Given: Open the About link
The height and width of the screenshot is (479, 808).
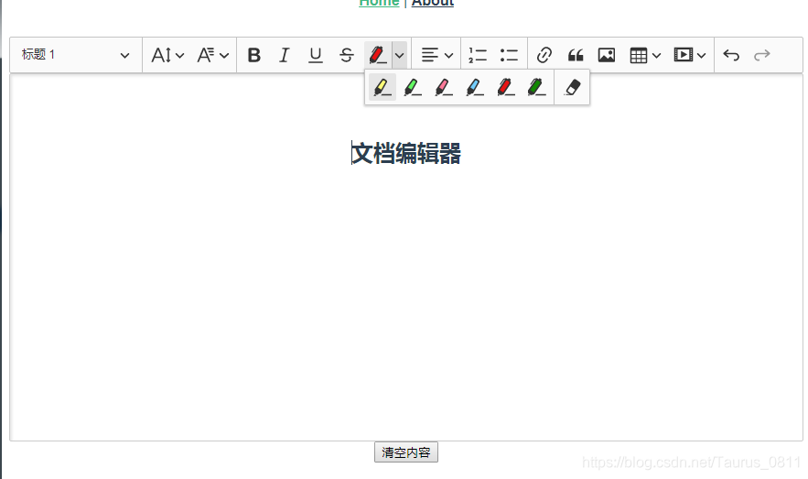Looking at the screenshot, I should point(432,3).
